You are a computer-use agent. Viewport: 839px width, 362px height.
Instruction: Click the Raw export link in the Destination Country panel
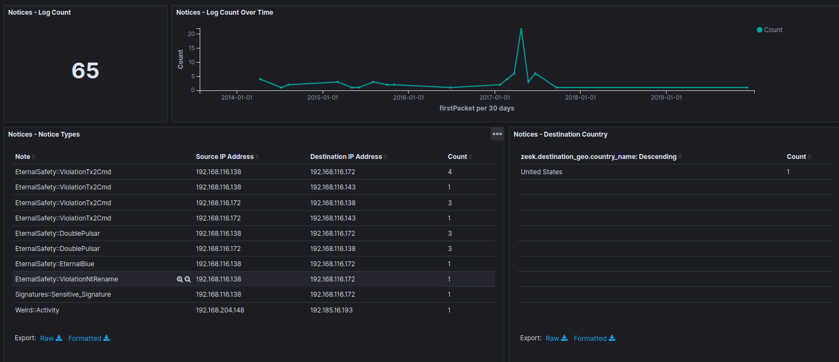(x=552, y=338)
